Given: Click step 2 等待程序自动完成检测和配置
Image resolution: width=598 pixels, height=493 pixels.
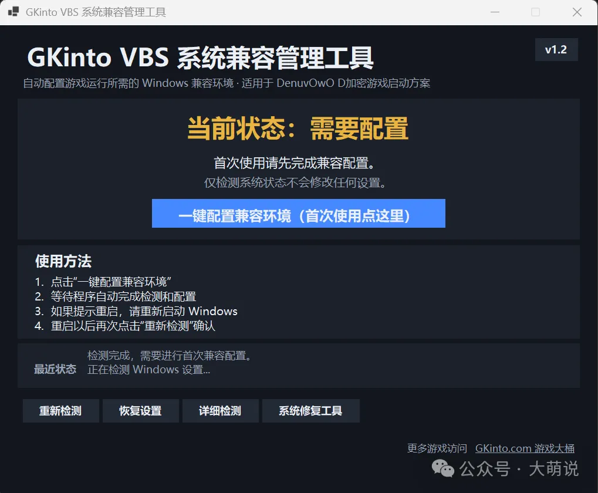Looking at the screenshot, I should [115, 296].
